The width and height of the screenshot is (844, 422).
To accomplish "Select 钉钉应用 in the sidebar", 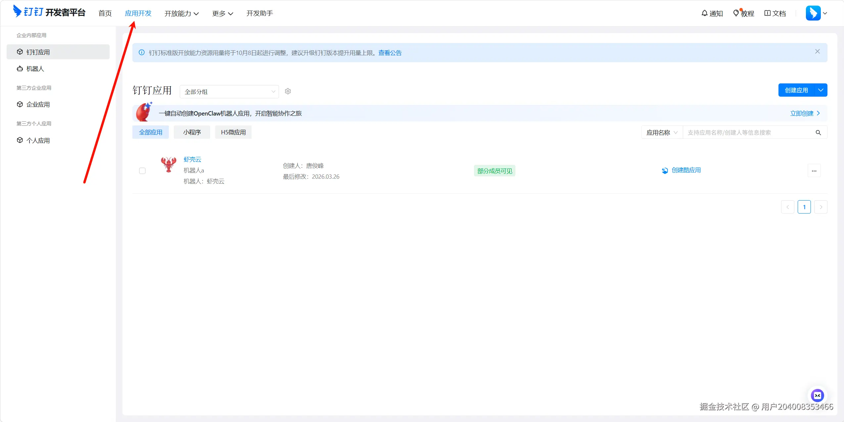I will (x=58, y=52).
